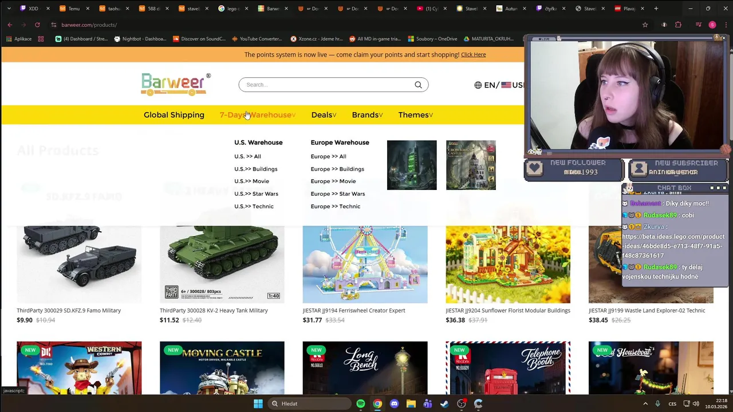Select 'U.S.>> Buildings' submenu entry
Viewport: 733px width, 412px height.
255,169
